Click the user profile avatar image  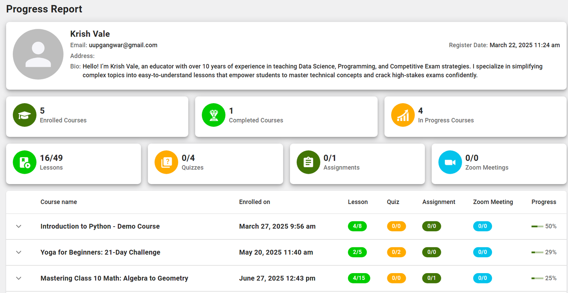38,54
